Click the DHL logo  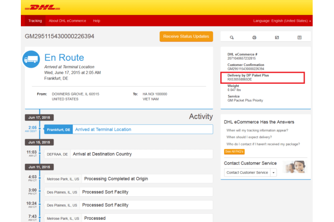click(x=42, y=8)
